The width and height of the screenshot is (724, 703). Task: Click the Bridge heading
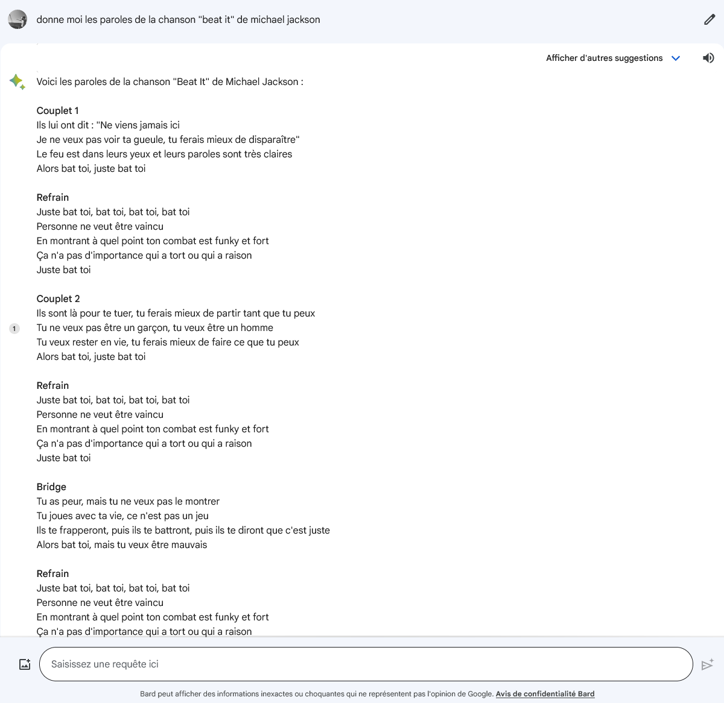coord(51,487)
